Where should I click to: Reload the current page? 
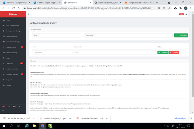pos(13,8)
